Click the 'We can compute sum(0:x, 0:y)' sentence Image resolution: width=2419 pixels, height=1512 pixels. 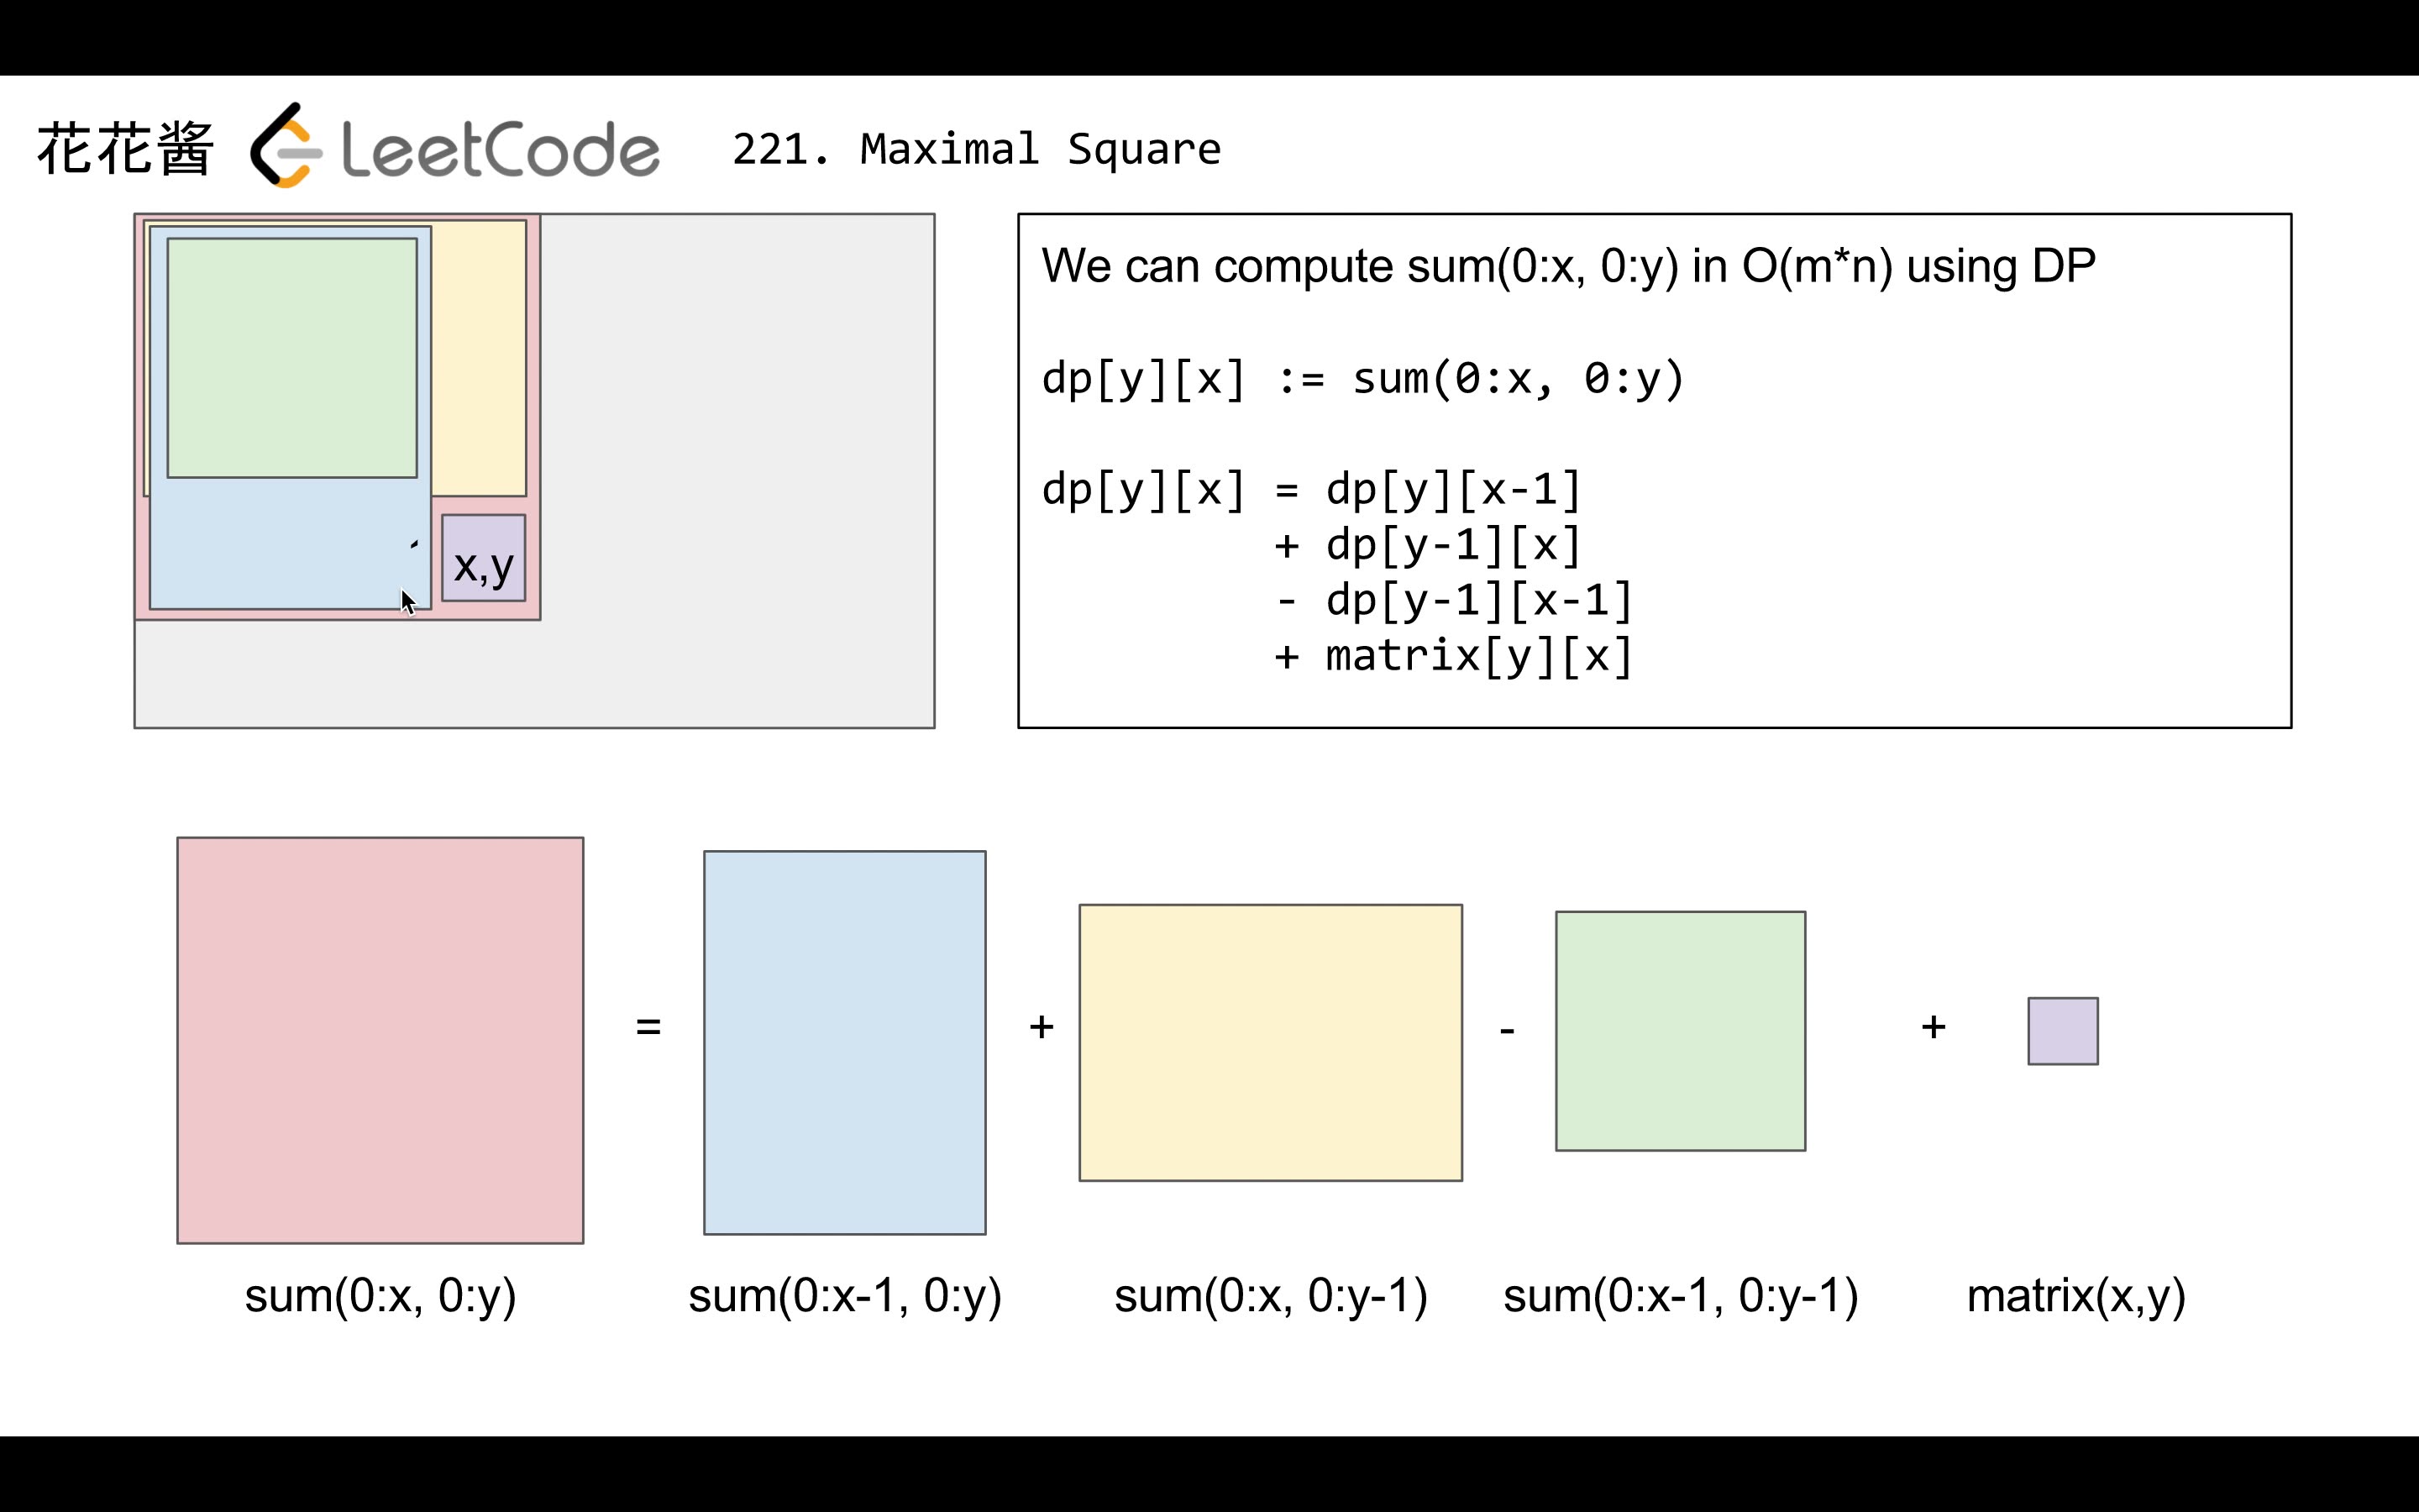[x=1568, y=266]
